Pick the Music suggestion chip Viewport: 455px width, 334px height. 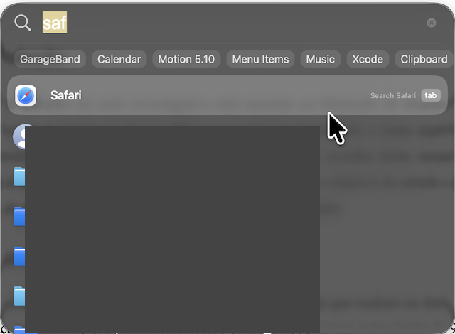[321, 59]
